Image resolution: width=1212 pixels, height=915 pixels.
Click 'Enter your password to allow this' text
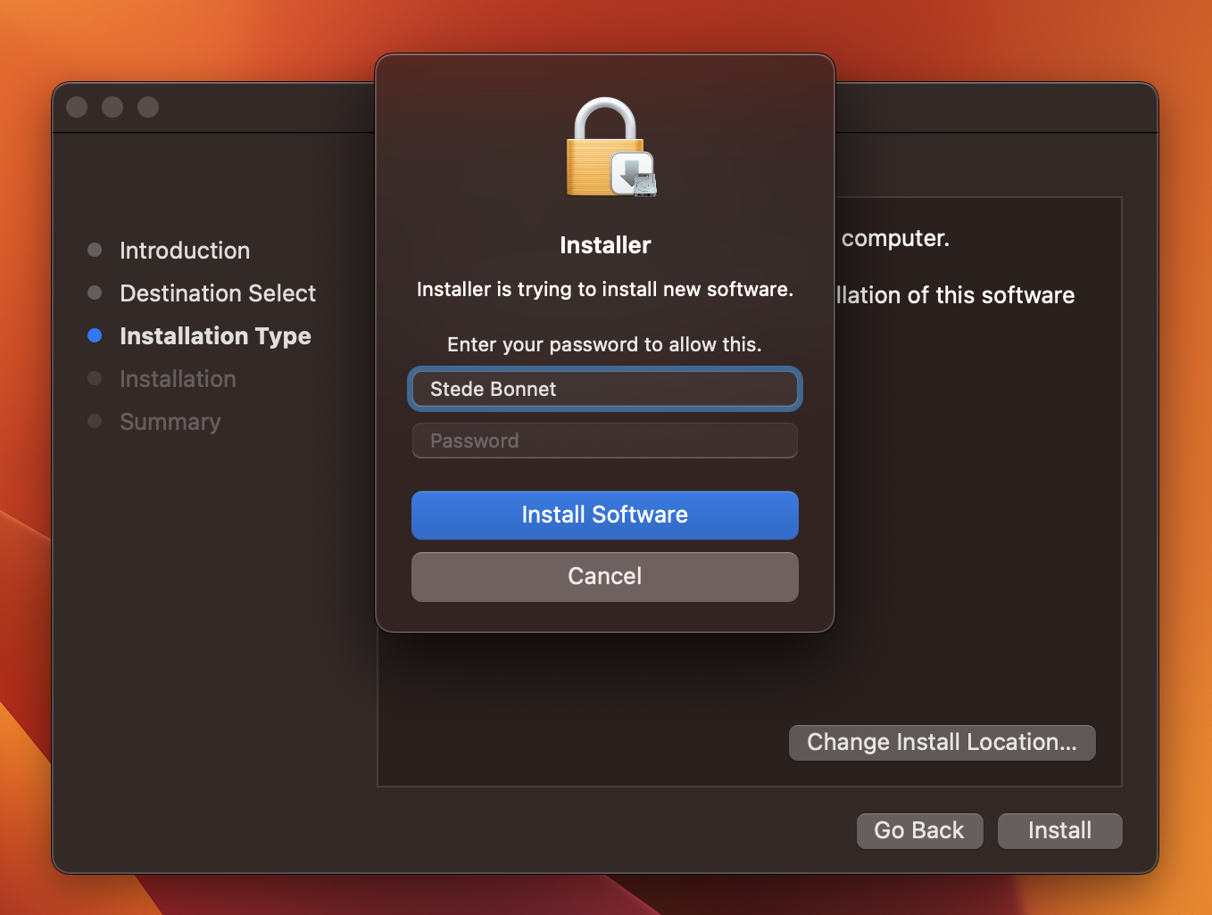pyautogui.click(x=605, y=345)
